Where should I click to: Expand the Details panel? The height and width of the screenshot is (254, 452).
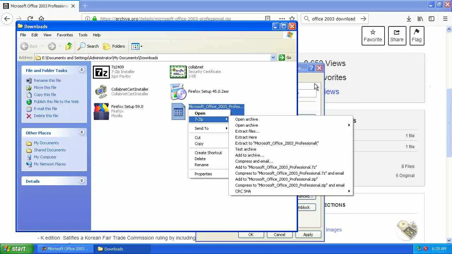pyautogui.click(x=82, y=181)
